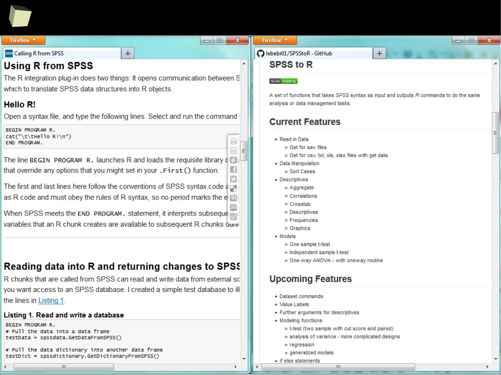Click the 'testData = spssdata.GetDataFromSPSS()' line
Viewport: 501px width, 375px height.
tap(63, 337)
